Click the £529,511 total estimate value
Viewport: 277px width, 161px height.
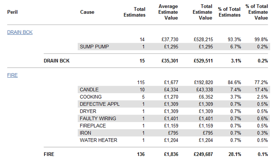click(x=203, y=61)
